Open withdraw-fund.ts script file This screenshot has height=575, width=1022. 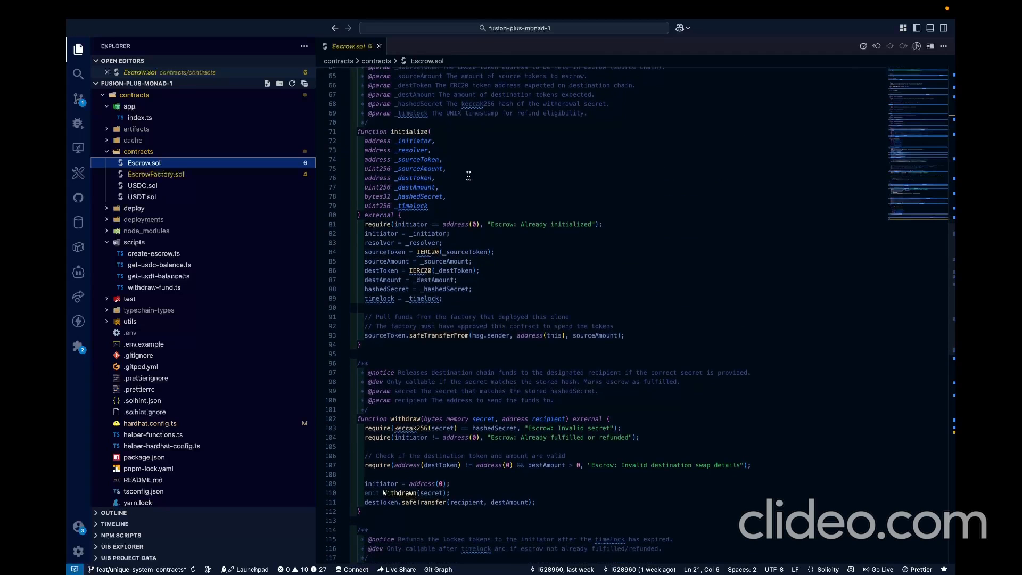point(154,287)
